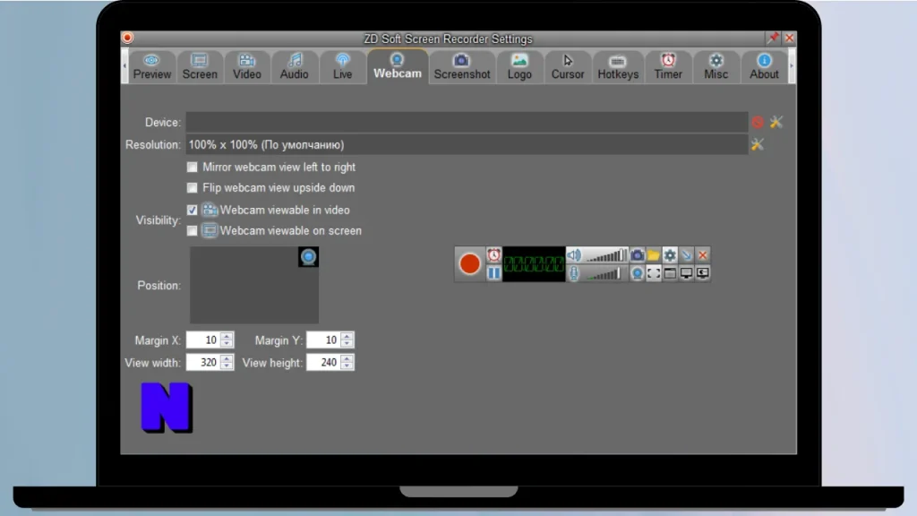This screenshot has height=516, width=917.
Task: Toggle the webcam icon on recorder toolbar
Action: click(x=637, y=273)
